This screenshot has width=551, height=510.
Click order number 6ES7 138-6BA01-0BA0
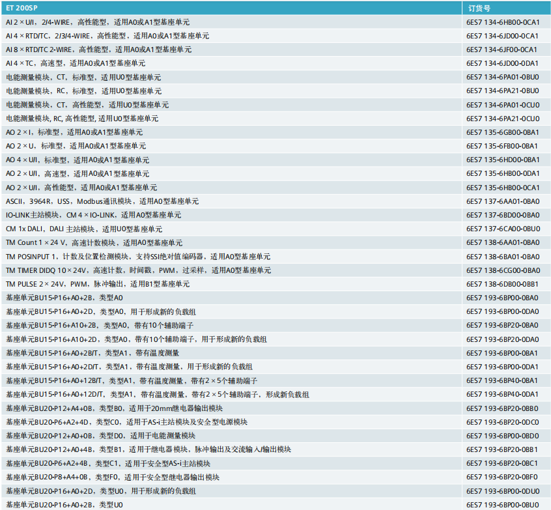503,257
